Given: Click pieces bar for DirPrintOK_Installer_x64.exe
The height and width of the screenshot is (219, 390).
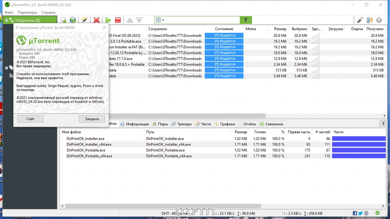Looking at the screenshot, I should tap(359, 144).
